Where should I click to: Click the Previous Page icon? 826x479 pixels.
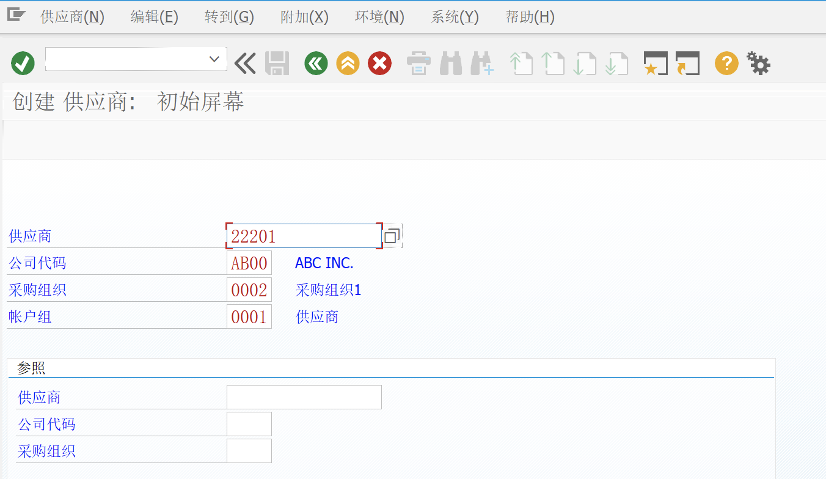pyautogui.click(x=553, y=63)
